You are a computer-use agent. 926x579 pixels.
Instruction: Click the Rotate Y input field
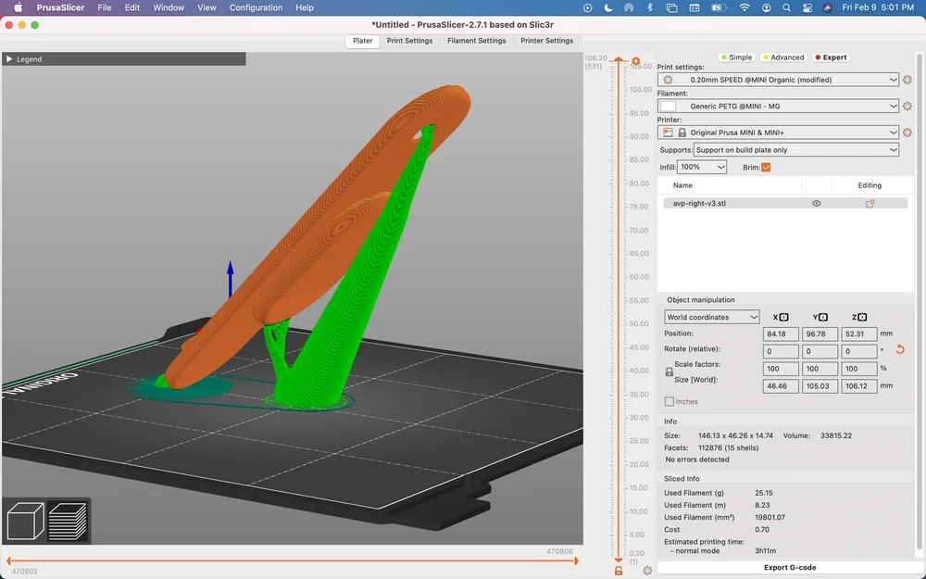[x=820, y=351]
